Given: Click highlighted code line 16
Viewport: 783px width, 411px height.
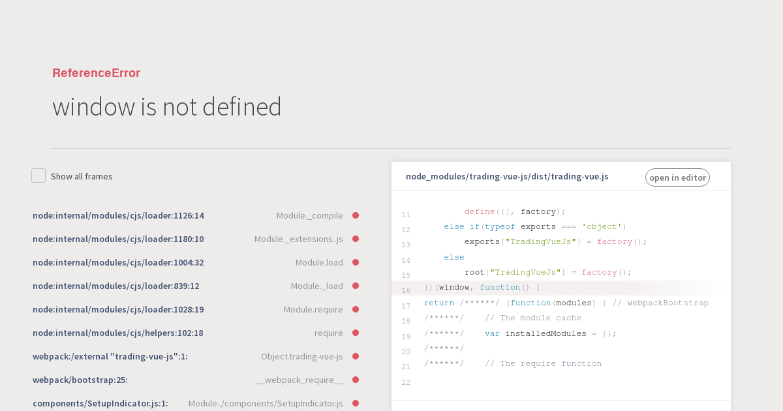Looking at the screenshot, I should pos(555,288).
